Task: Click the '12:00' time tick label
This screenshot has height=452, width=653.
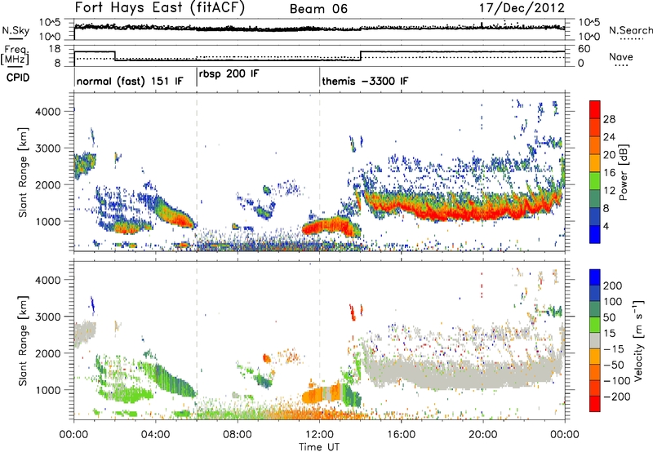Action: (319, 435)
